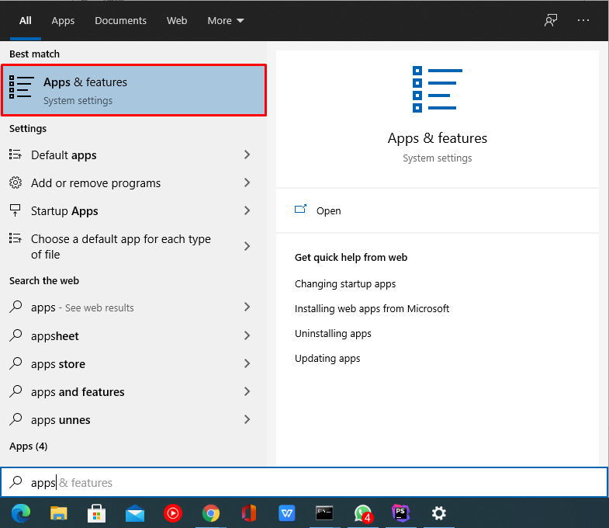
Task: Click the search icon beside apps store
Action: (16, 363)
